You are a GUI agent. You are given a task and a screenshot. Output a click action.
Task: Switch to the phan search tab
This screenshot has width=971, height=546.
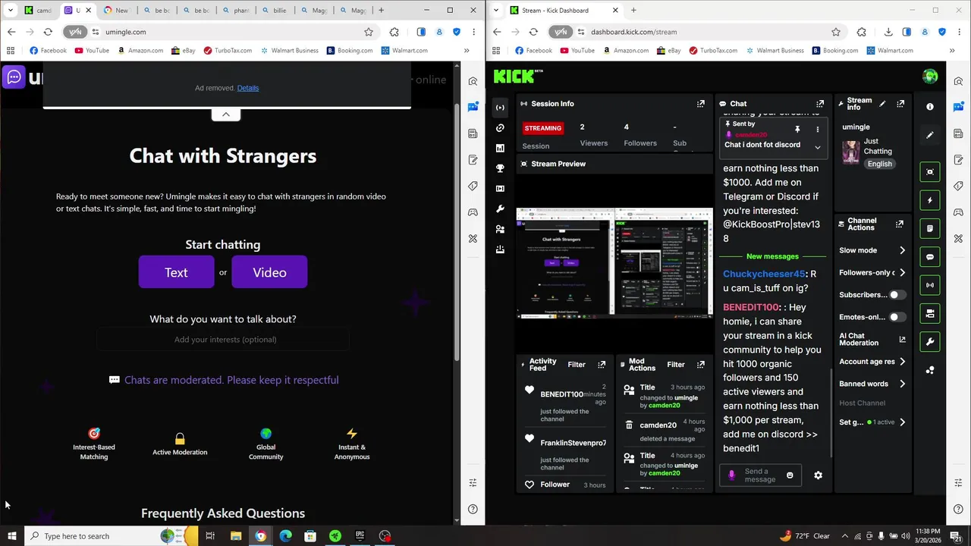(x=235, y=11)
